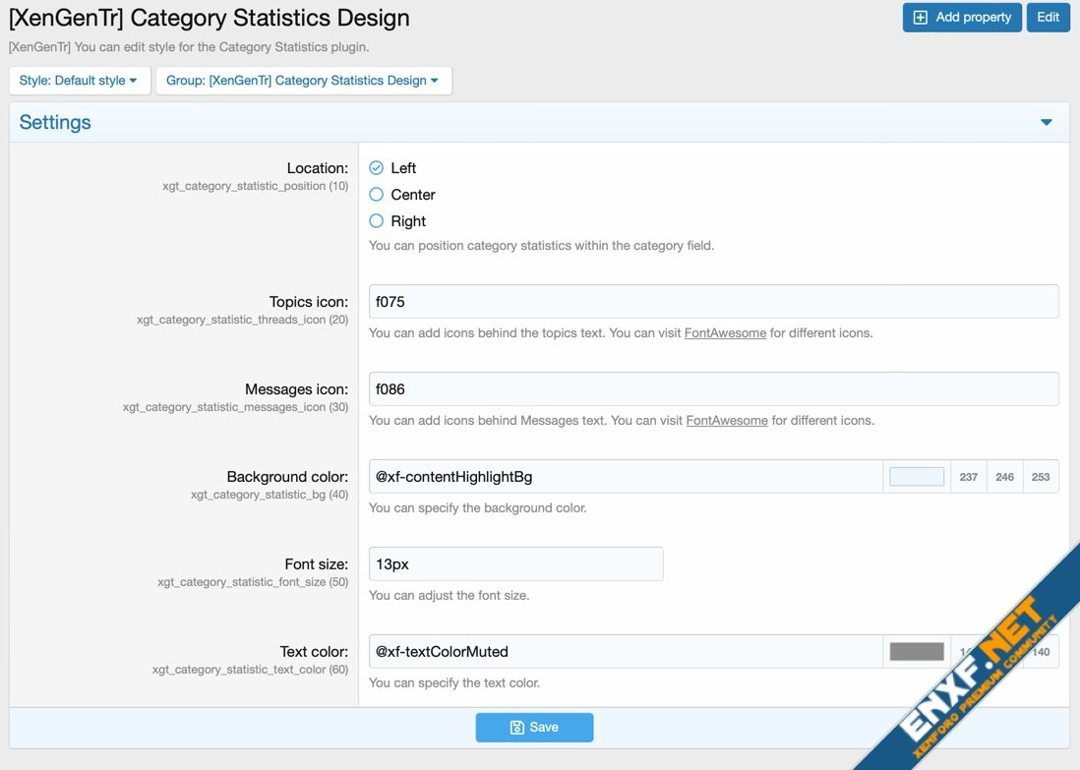Click the Add property button

(961, 18)
